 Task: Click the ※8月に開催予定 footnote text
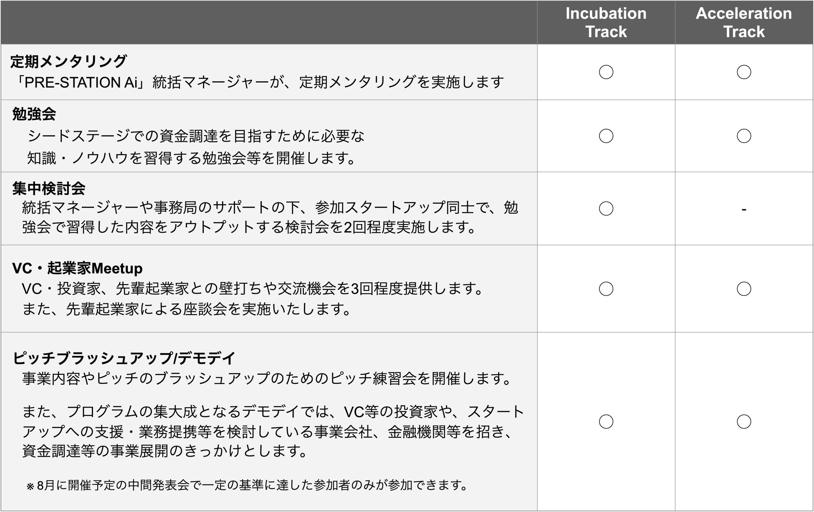click(247, 485)
